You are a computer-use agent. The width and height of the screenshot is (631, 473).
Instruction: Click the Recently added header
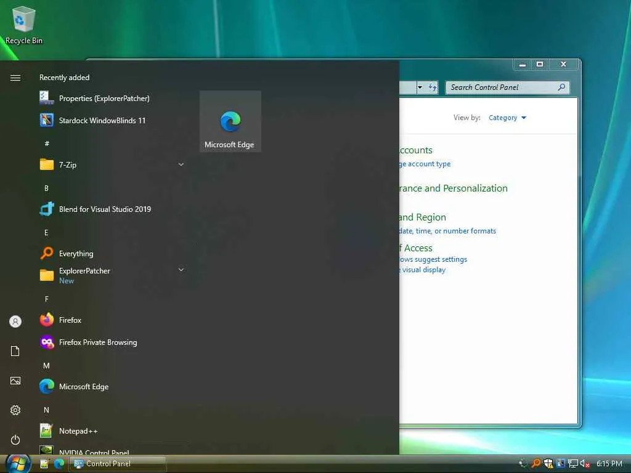pyautogui.click(x=64, y=77)
